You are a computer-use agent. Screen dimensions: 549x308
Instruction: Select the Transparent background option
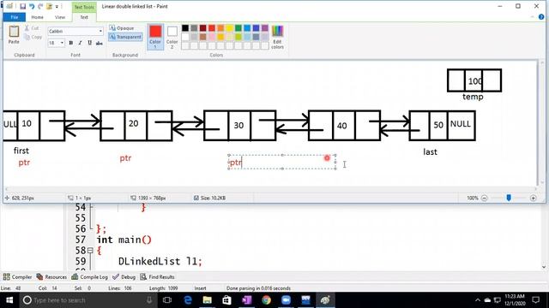(125, 37)
